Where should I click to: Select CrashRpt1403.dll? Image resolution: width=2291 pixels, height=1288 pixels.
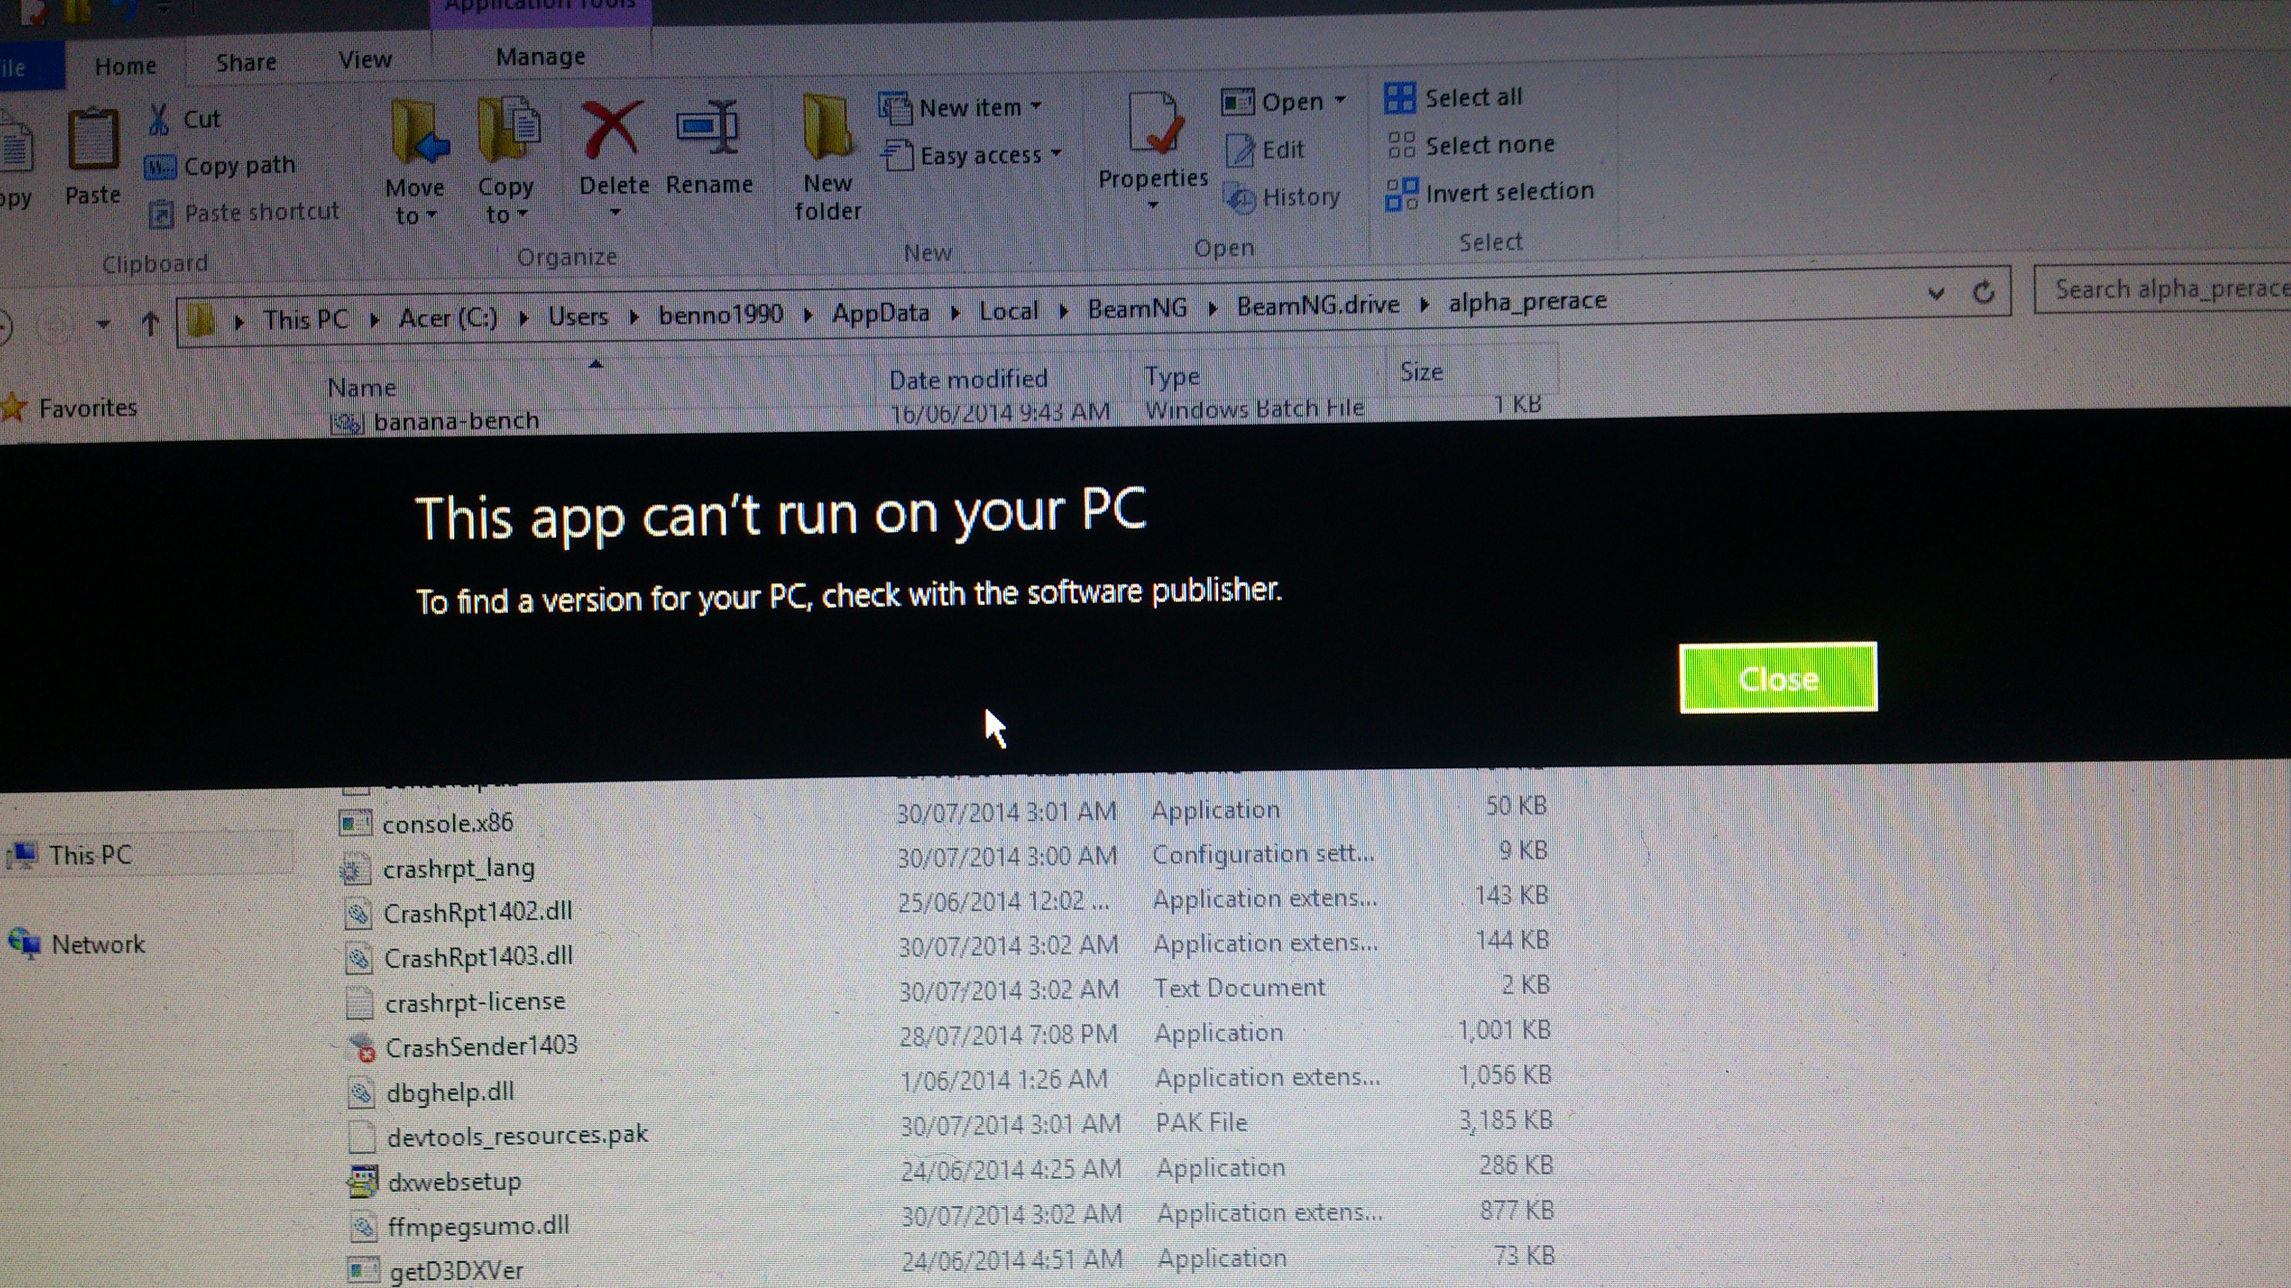click(x=478, y=957)
